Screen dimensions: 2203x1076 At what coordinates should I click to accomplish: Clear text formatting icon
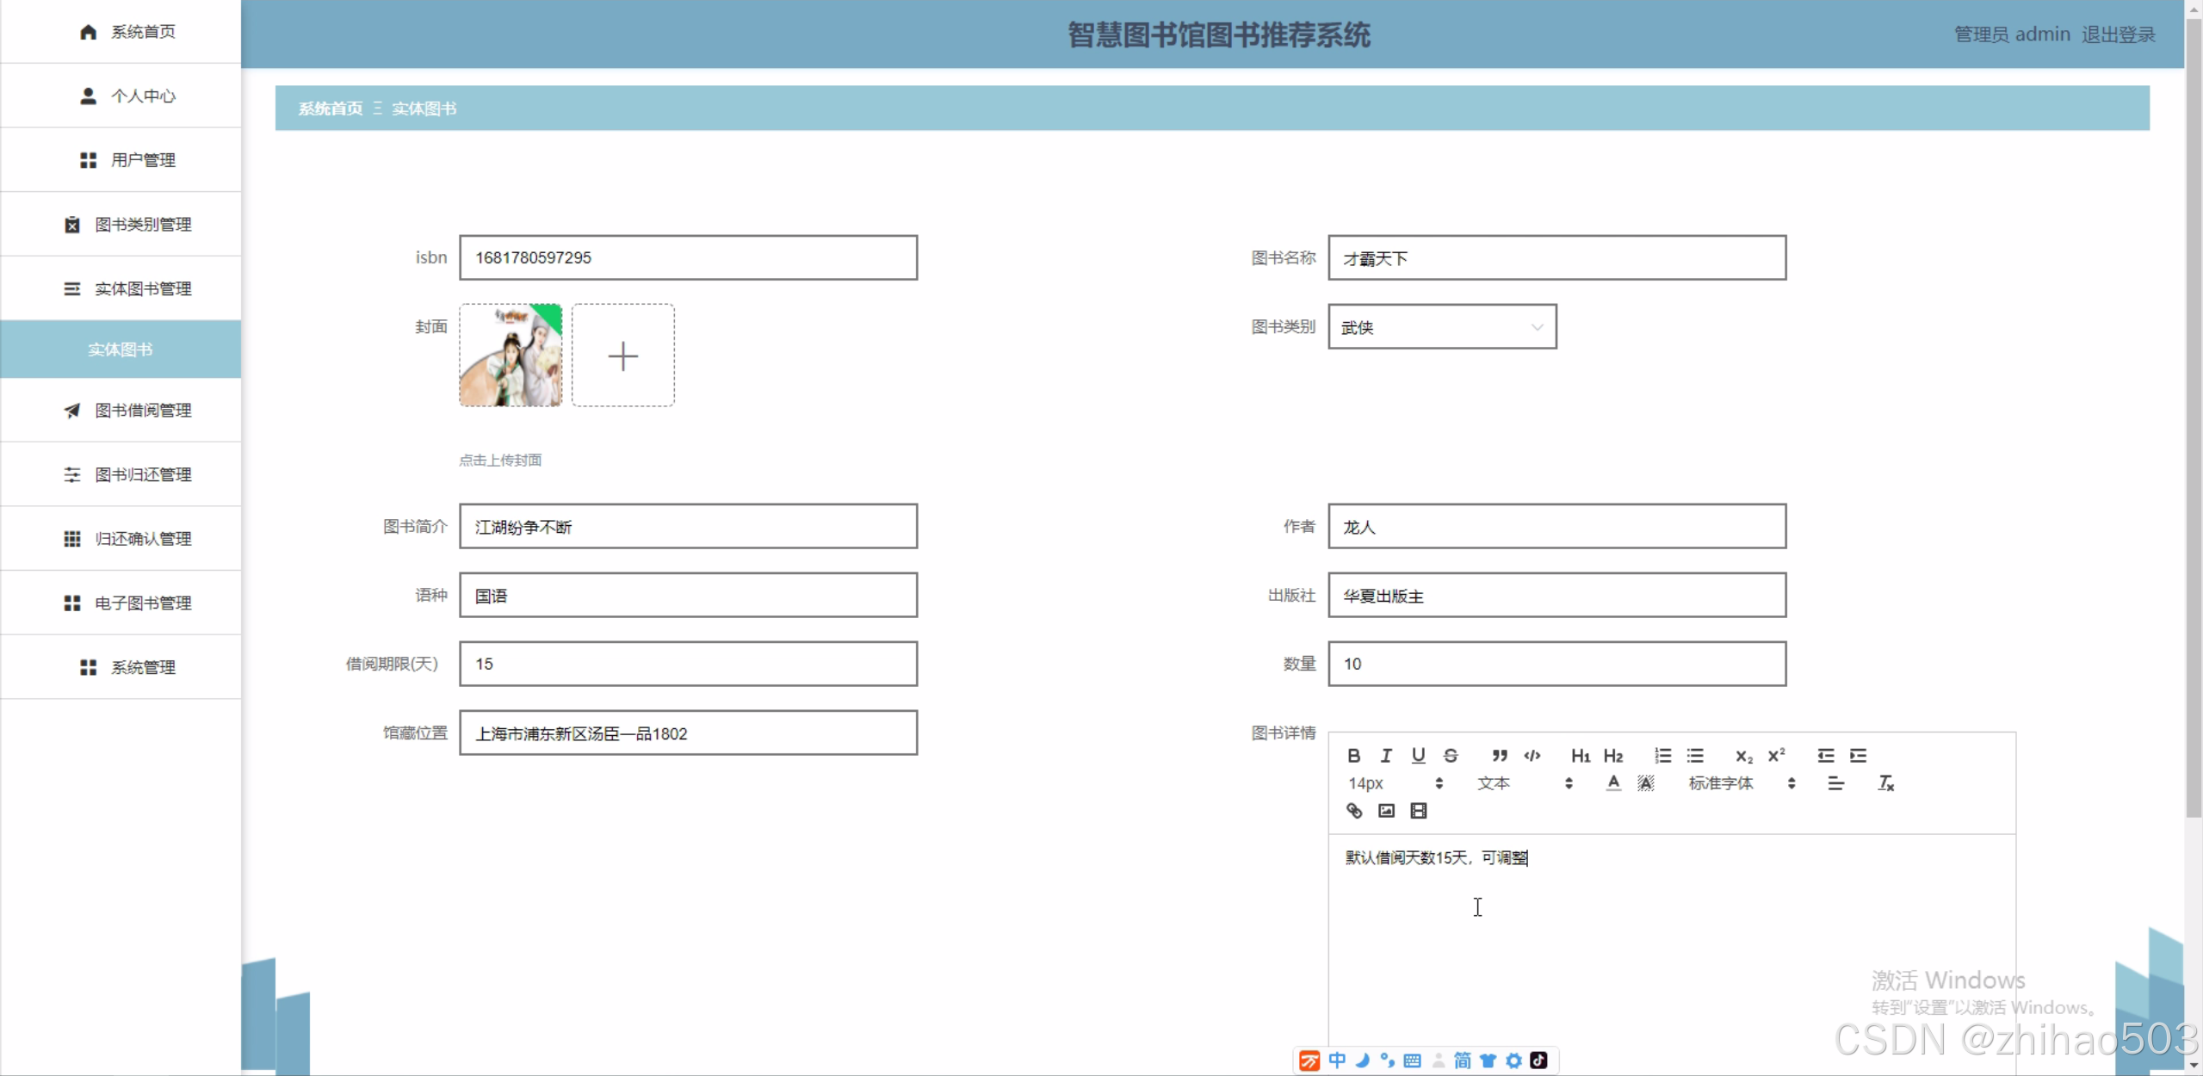tap(1885, 783)
